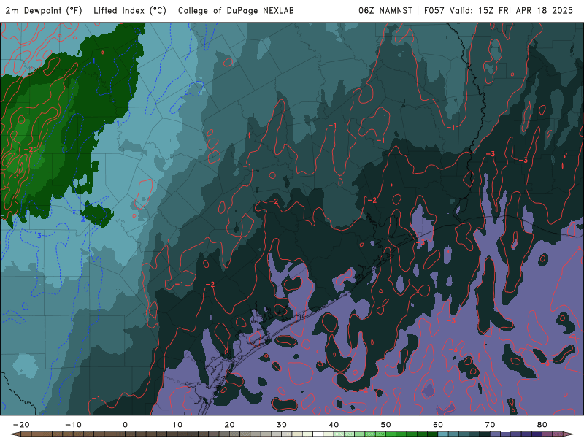Click the -10 label on the color scale

pyautogui.click(x=73, y=425)
